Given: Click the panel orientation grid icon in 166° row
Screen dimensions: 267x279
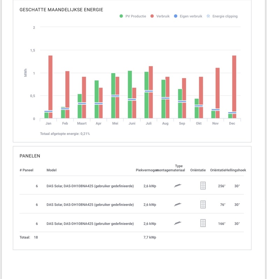Looking at the screenshot, I should [203, 223].
